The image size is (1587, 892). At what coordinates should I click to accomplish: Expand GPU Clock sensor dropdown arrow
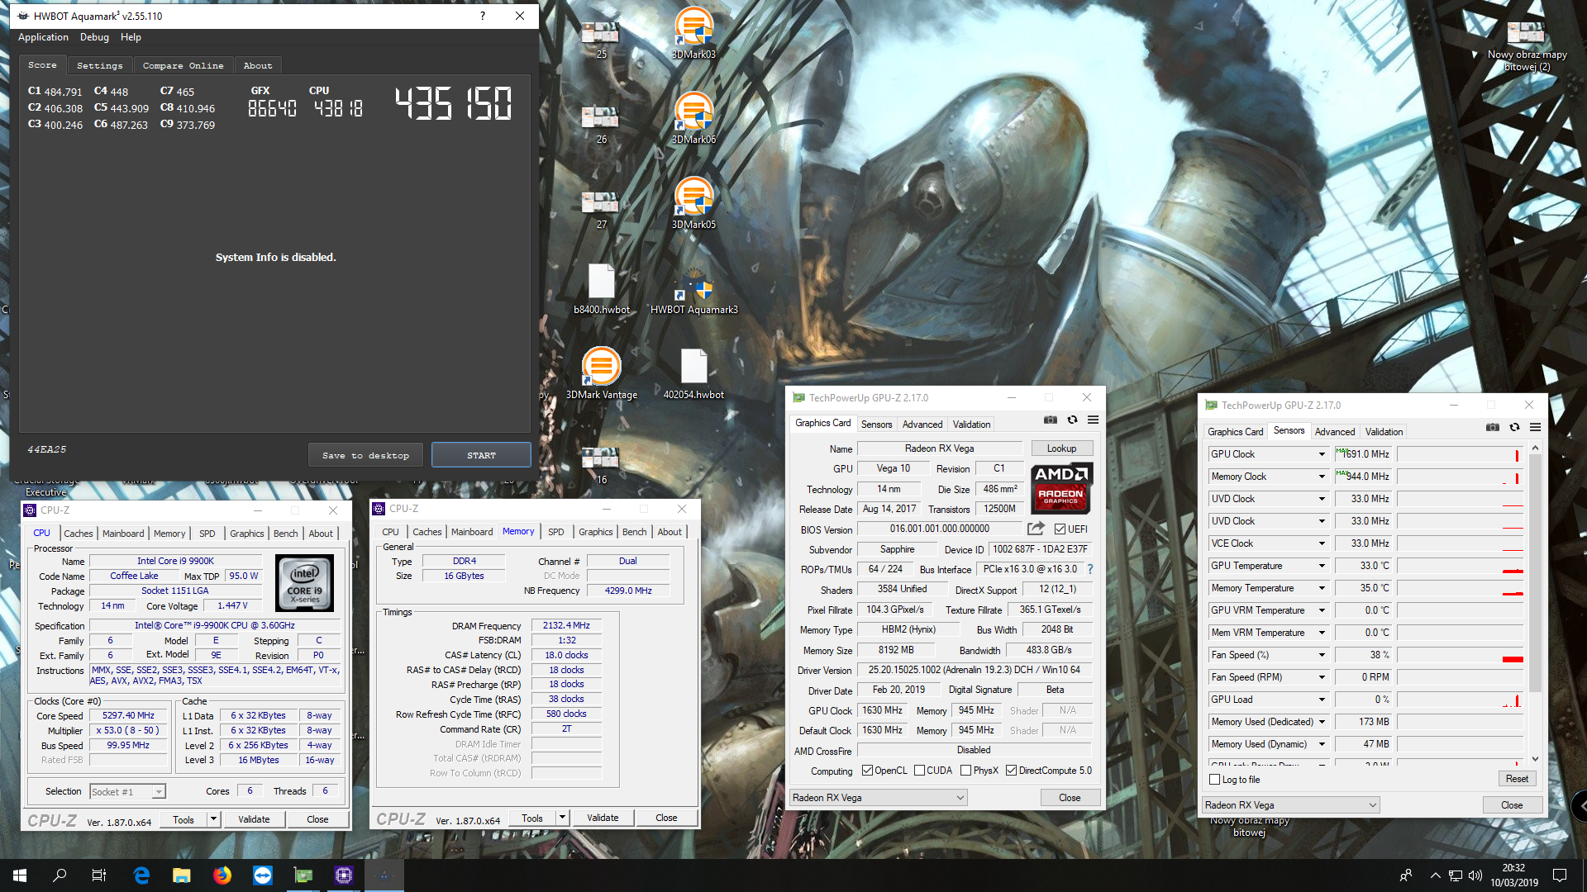click(1322, 454)
